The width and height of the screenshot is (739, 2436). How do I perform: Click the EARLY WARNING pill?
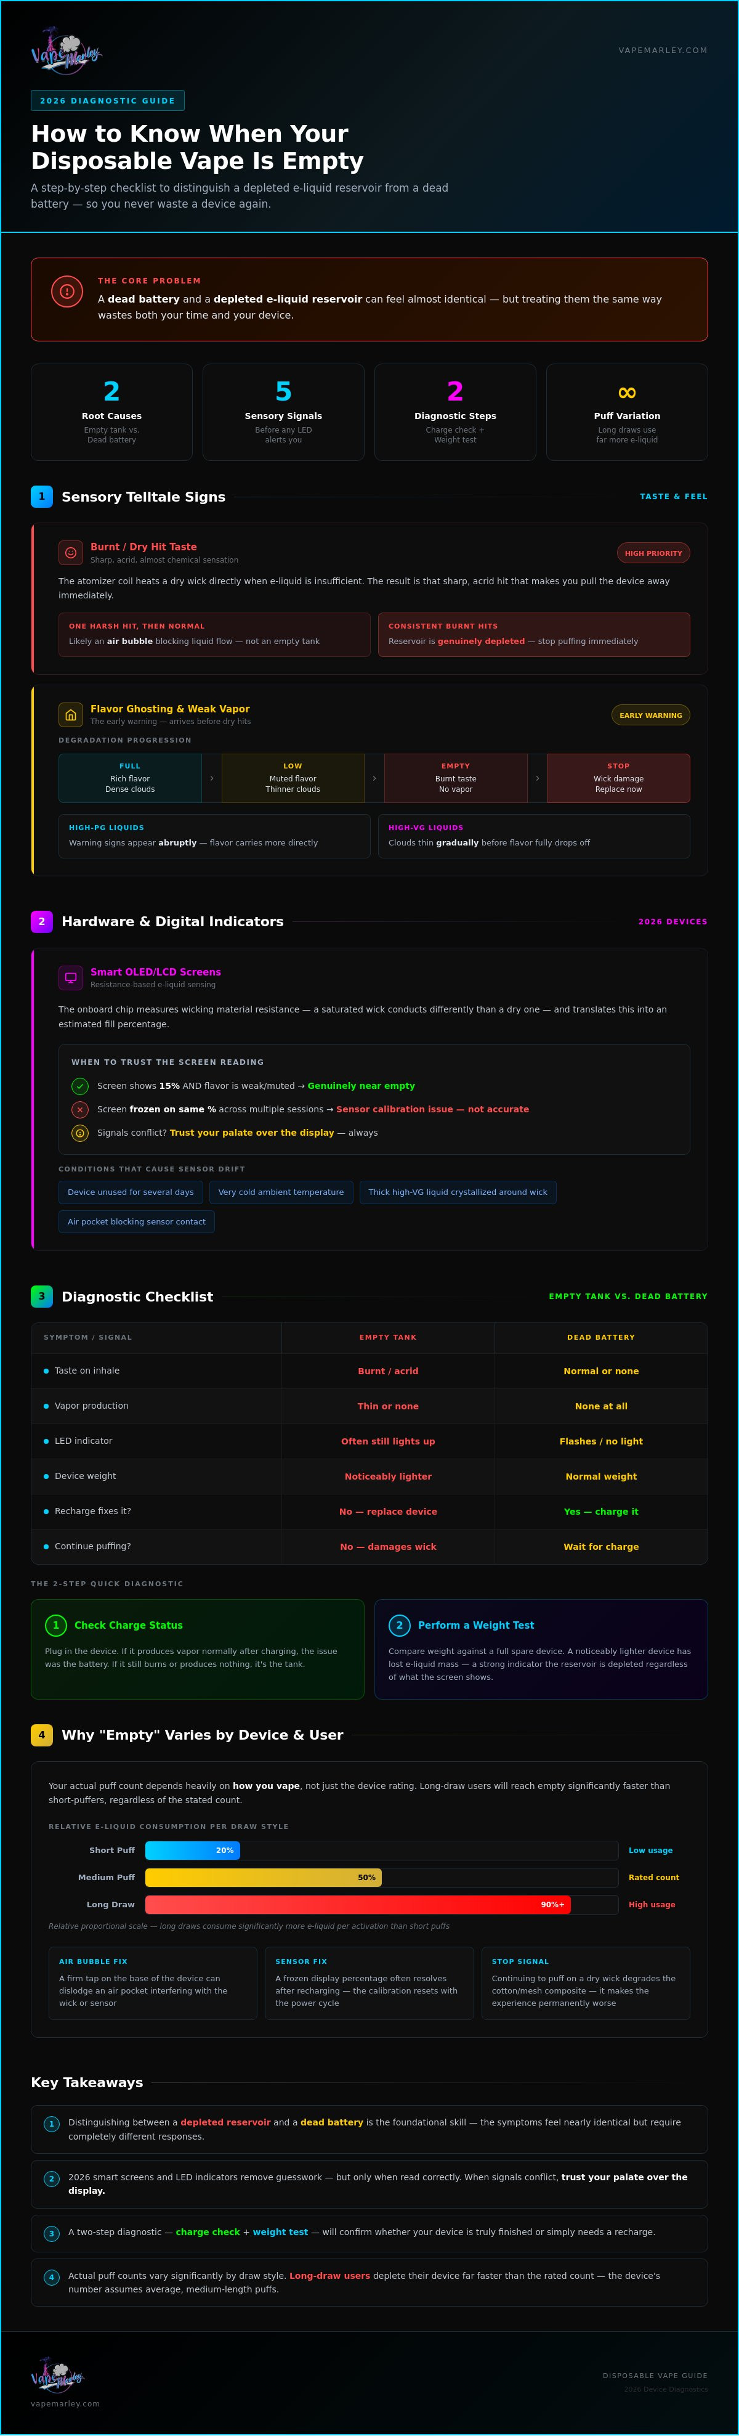tap(650, 715)
